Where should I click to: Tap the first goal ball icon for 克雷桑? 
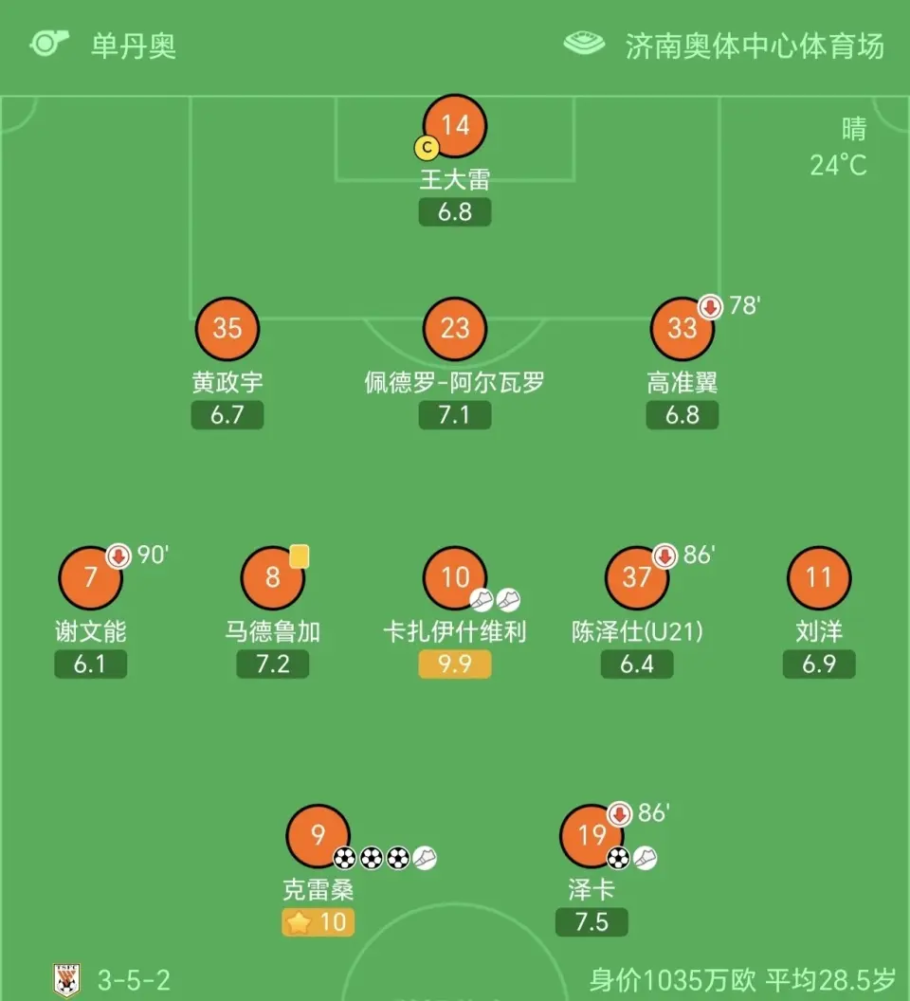pyautogui.click(x=345, y=858)
